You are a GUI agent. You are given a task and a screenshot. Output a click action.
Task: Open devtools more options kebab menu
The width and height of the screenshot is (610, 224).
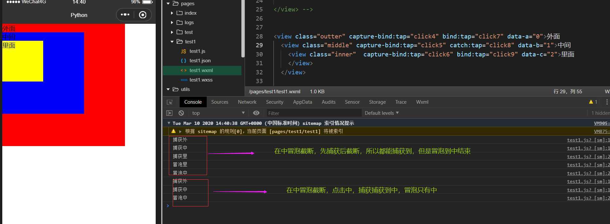607,102
